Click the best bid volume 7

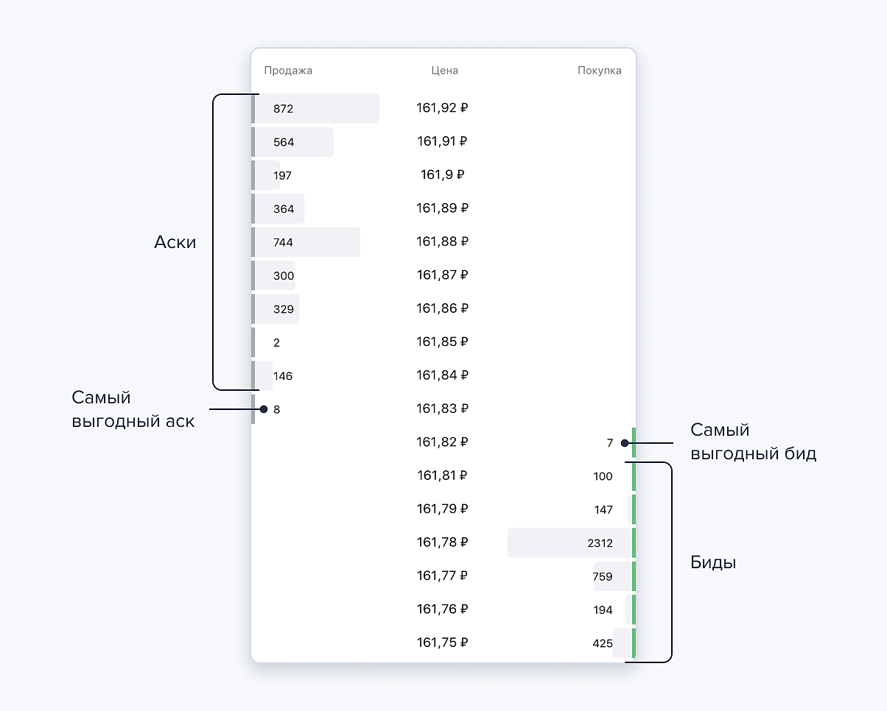tap(609, 443)
